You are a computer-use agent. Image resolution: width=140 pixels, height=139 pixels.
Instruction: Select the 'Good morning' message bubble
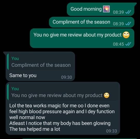101,9
